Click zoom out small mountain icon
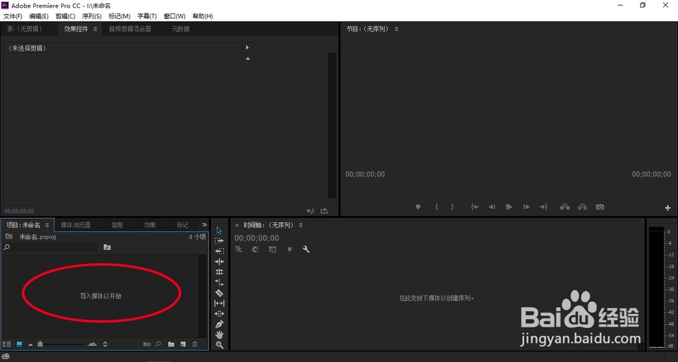678x362 pixels. pos(31,344)
